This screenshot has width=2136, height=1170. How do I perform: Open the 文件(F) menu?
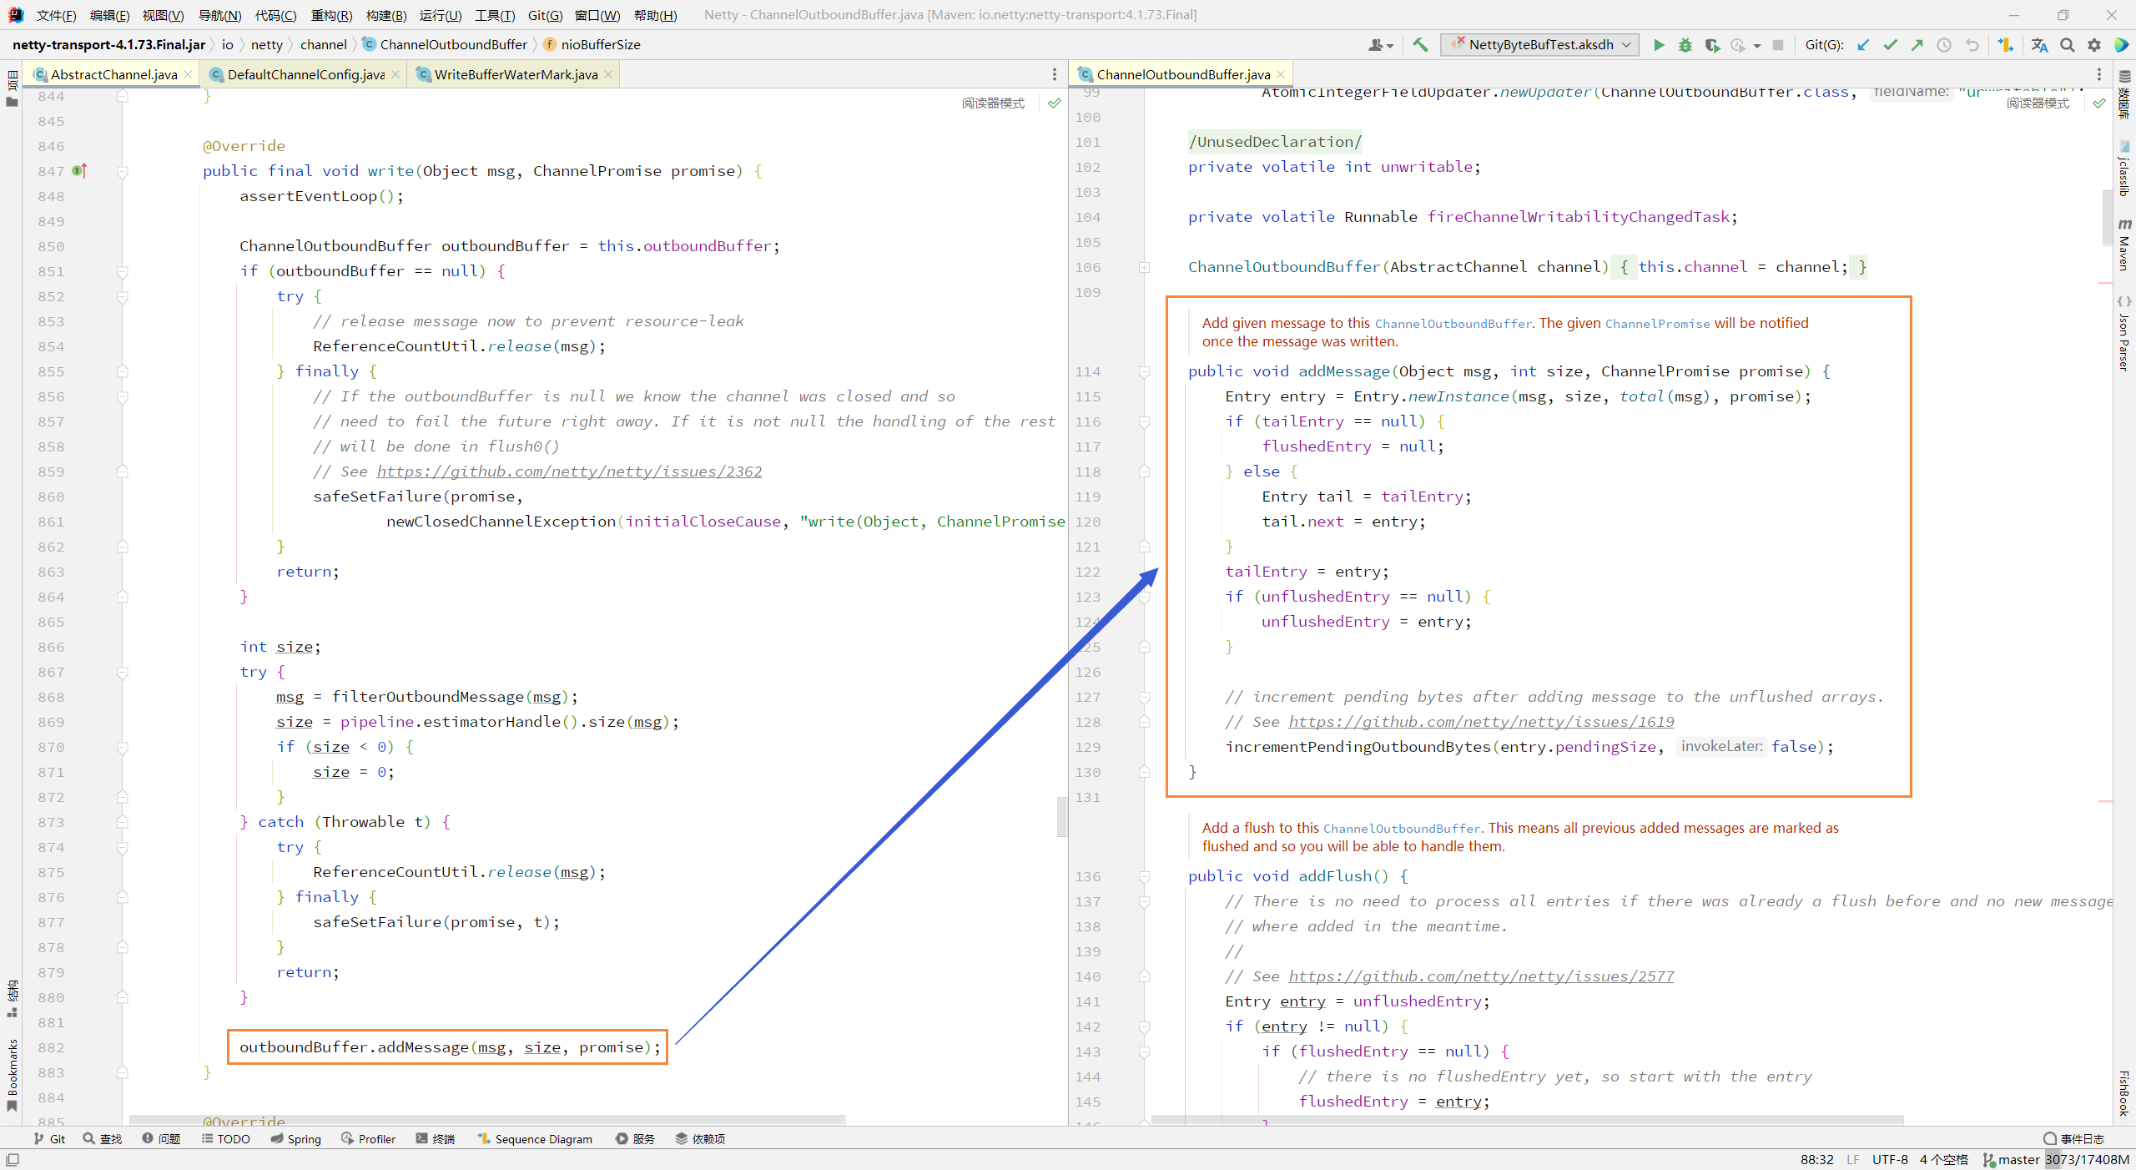tap(57, 15)
